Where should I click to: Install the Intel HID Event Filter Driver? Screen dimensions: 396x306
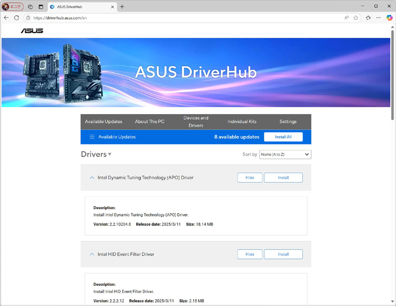click(x=283, y=254)
